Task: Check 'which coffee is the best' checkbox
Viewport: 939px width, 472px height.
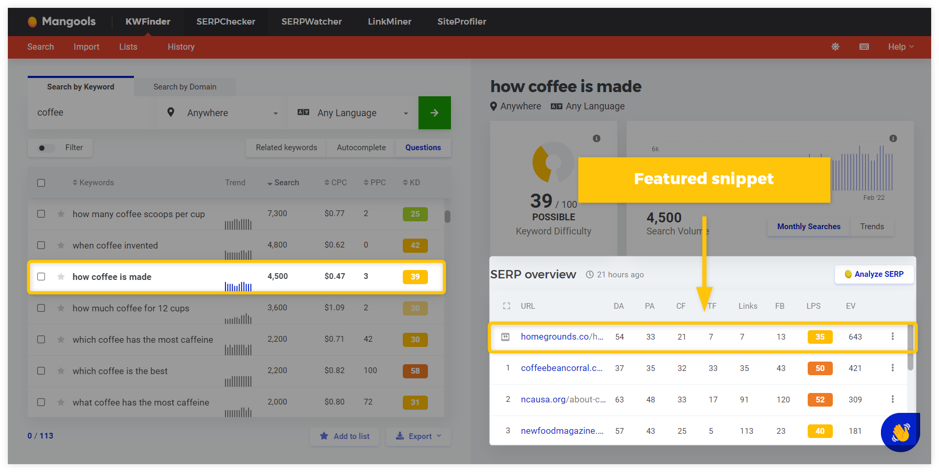Action: point(41,371)
